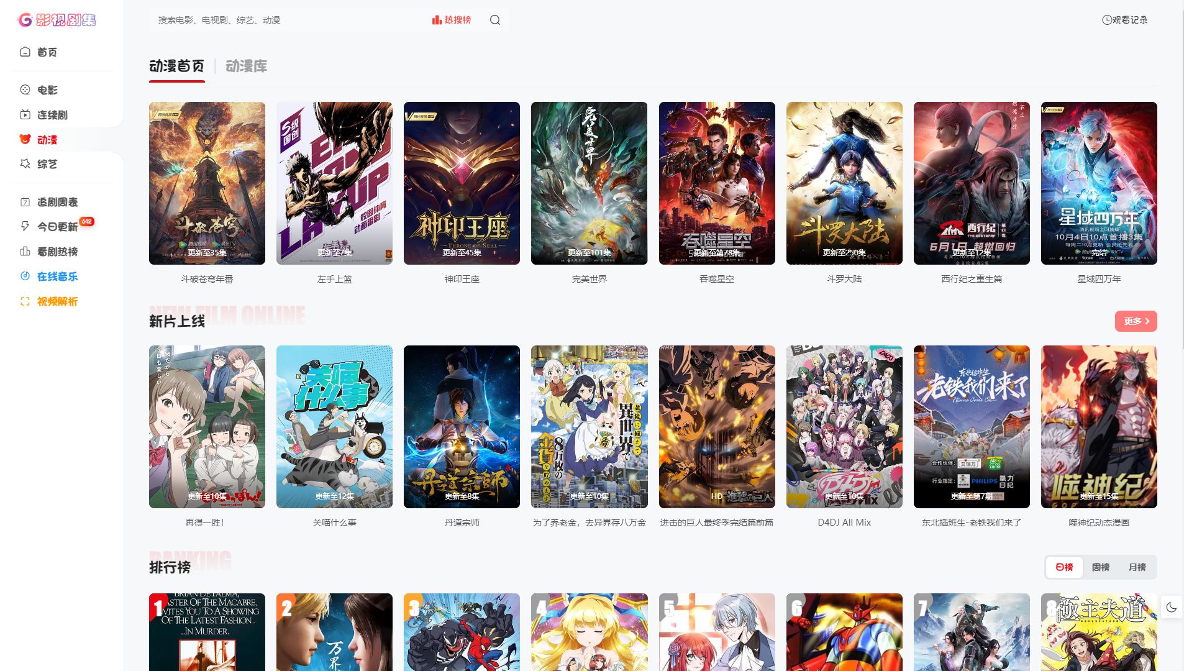Image resolution: width=1184 pixels, height=671 pixels.
Task: Open rank 6 robot poster
Action: [x=844, y=632]
